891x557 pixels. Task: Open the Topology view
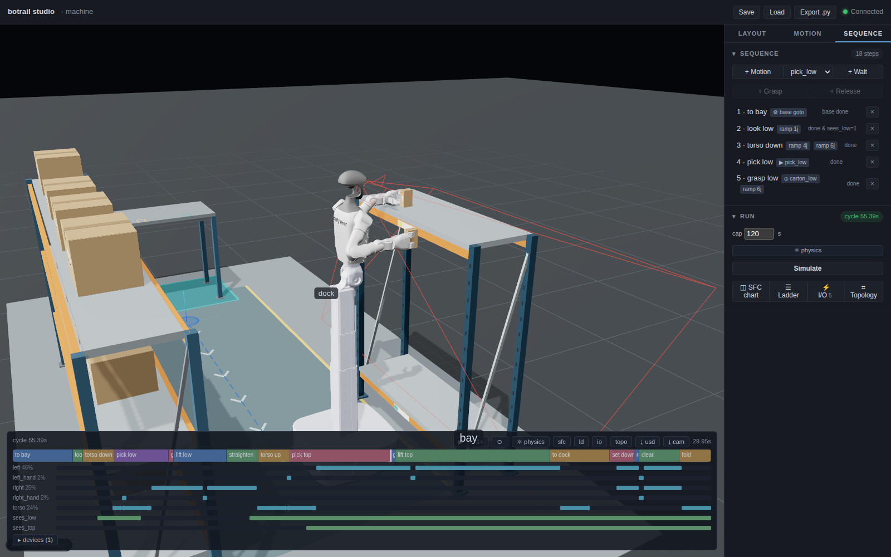point(863,291)
